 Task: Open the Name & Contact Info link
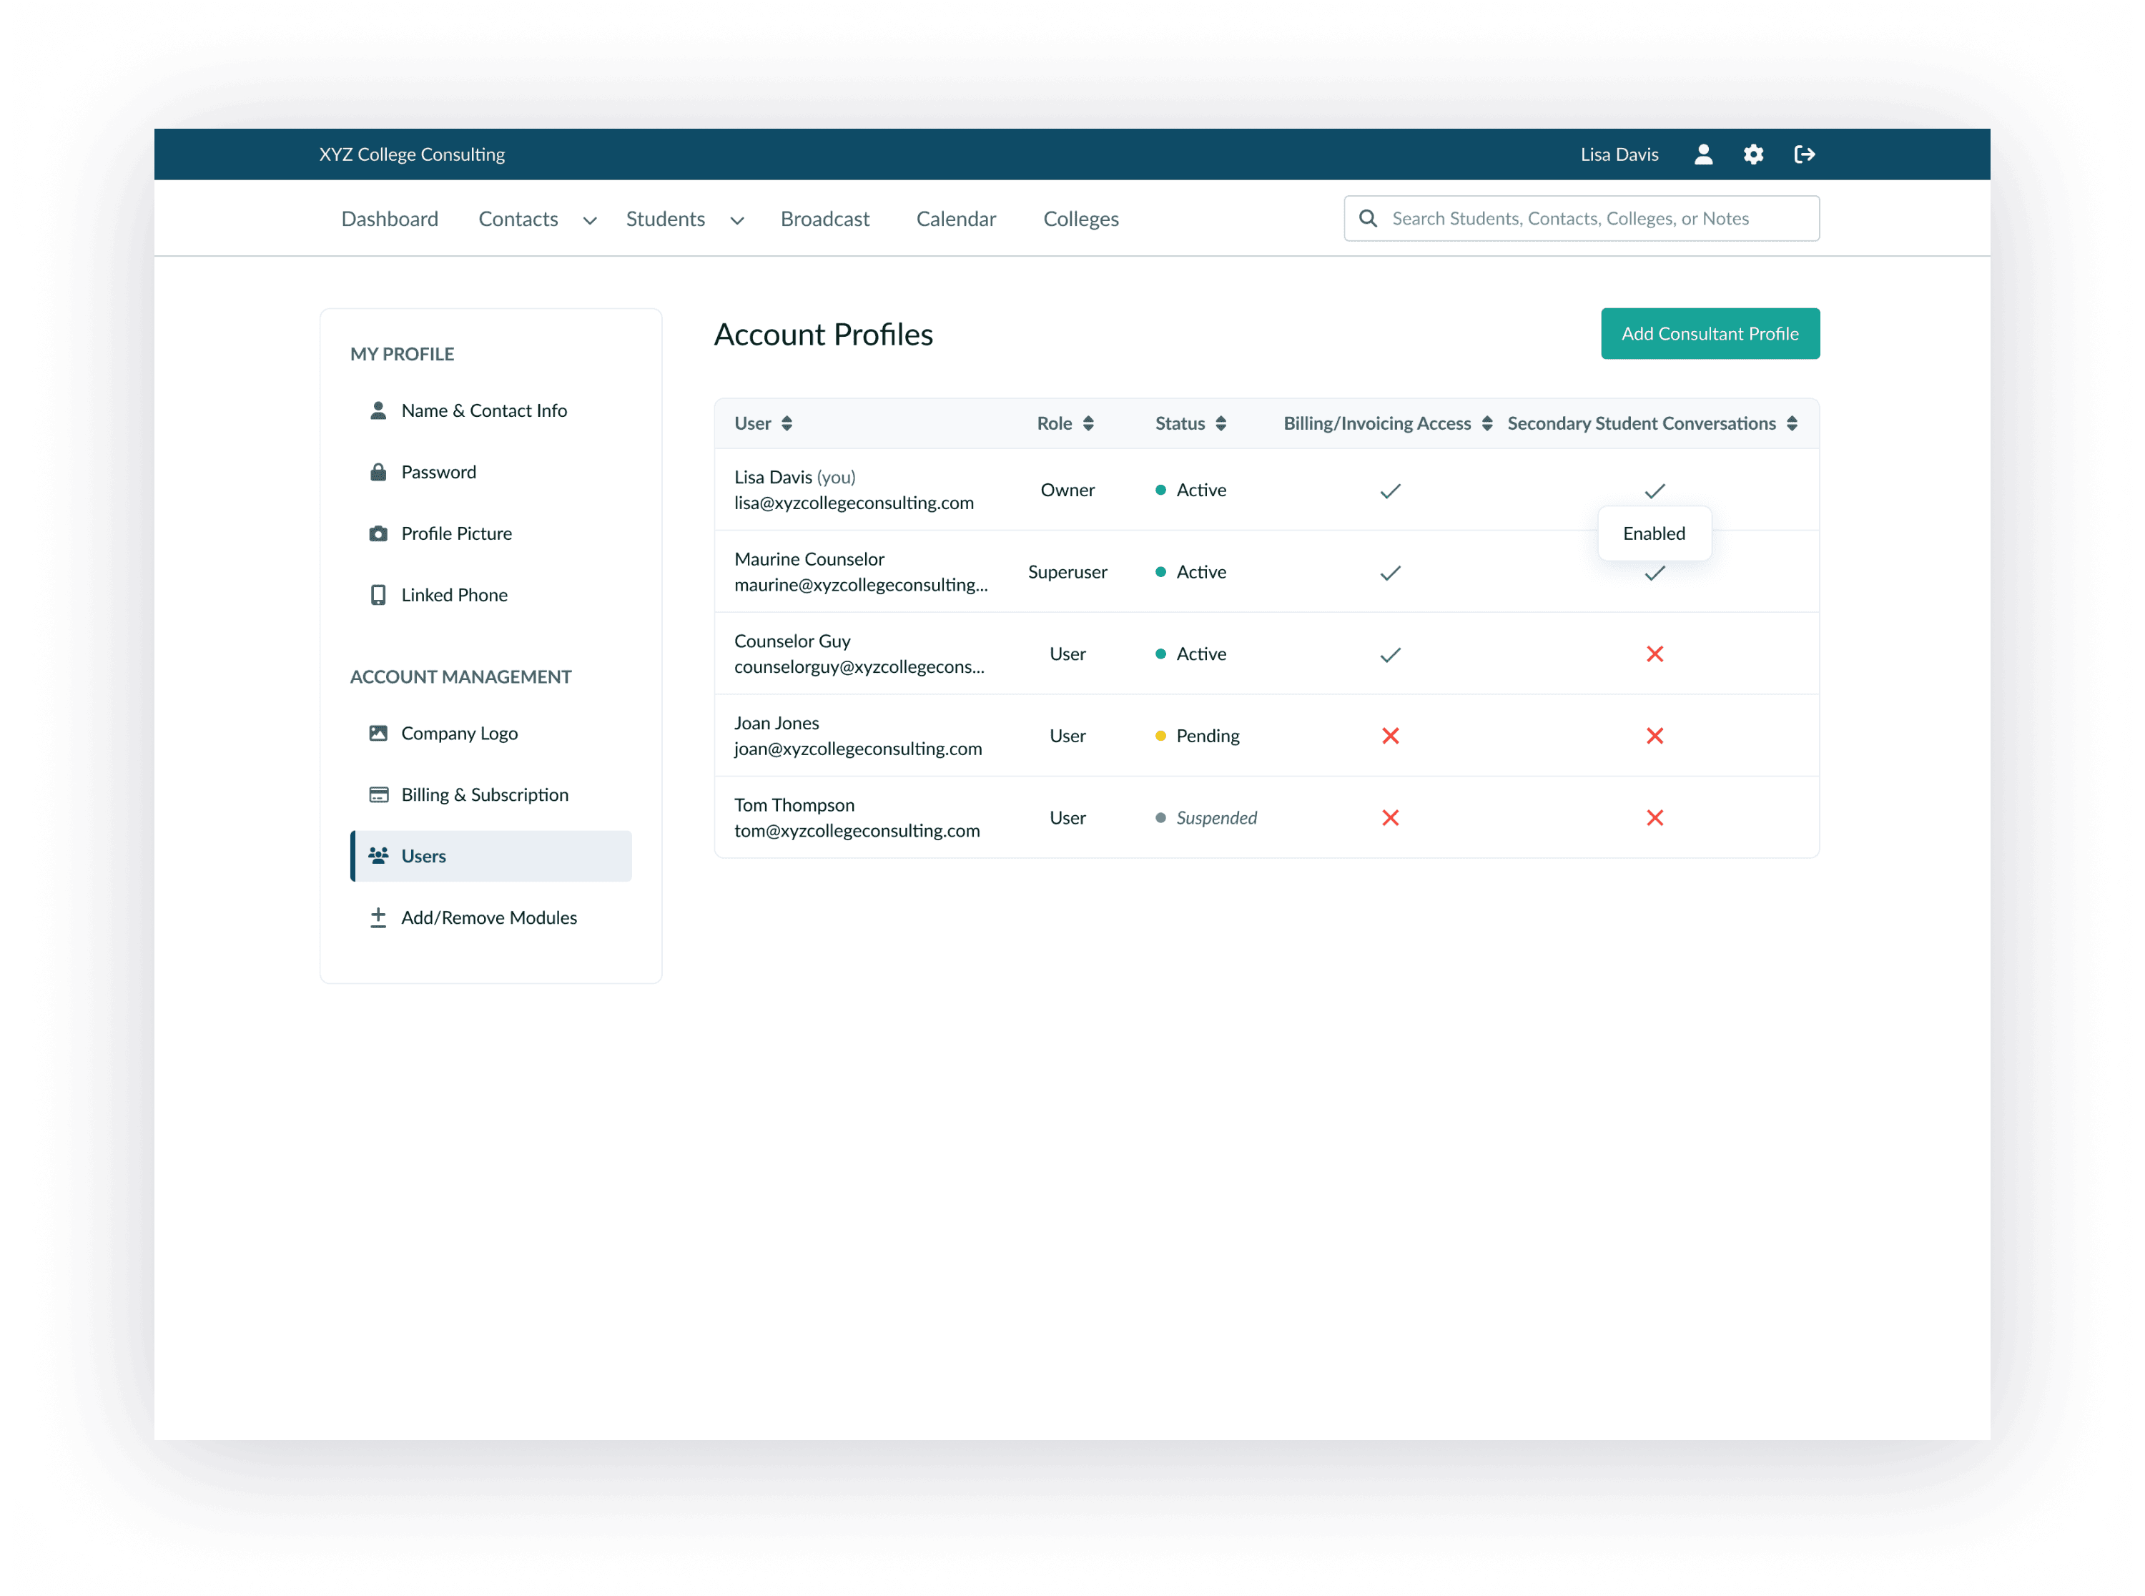(x=484, y=410)
